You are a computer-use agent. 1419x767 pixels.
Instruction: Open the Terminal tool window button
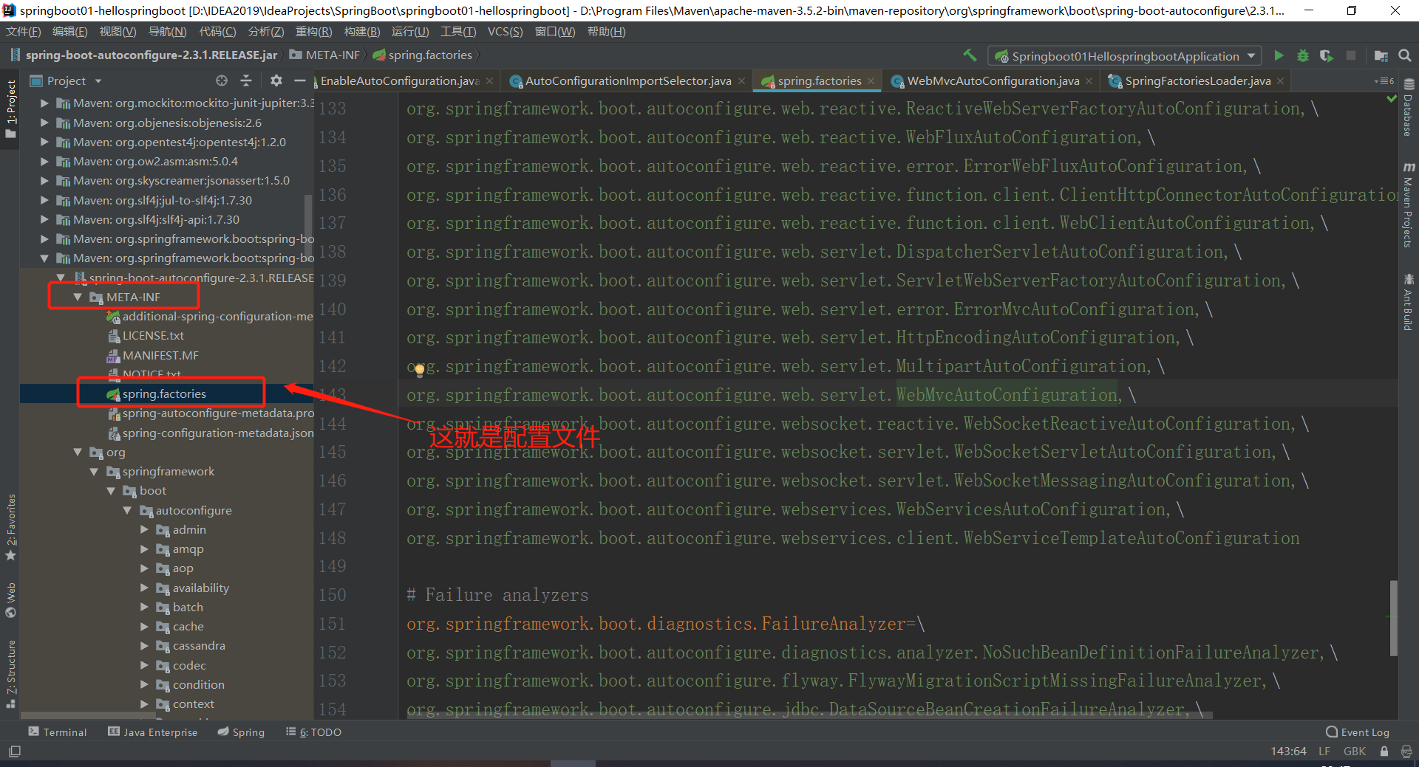(x=58, y=732)
